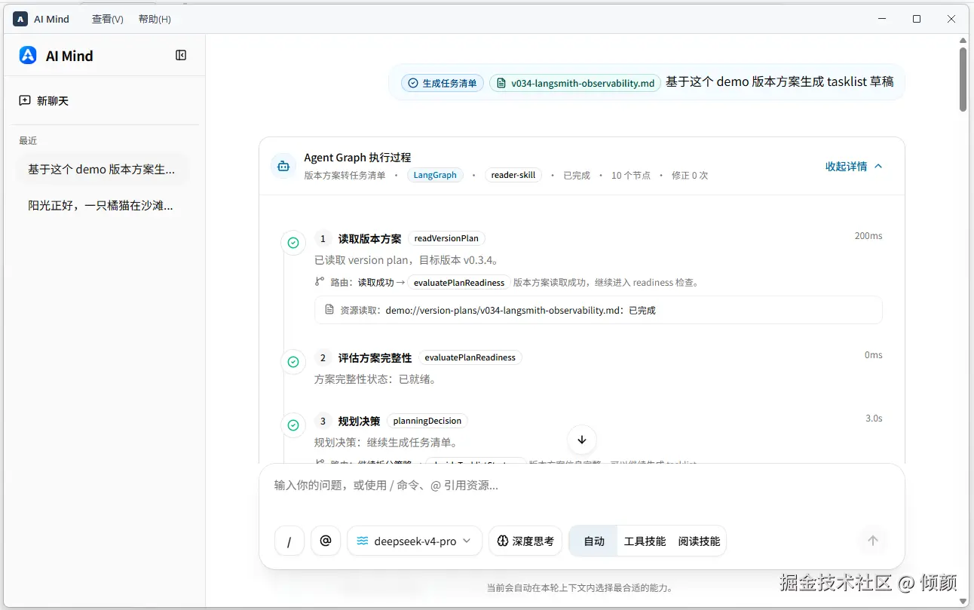Open the chat starting with 阳光正好
Viewport: 974px width, 610px height.
[x=102, y=205]
